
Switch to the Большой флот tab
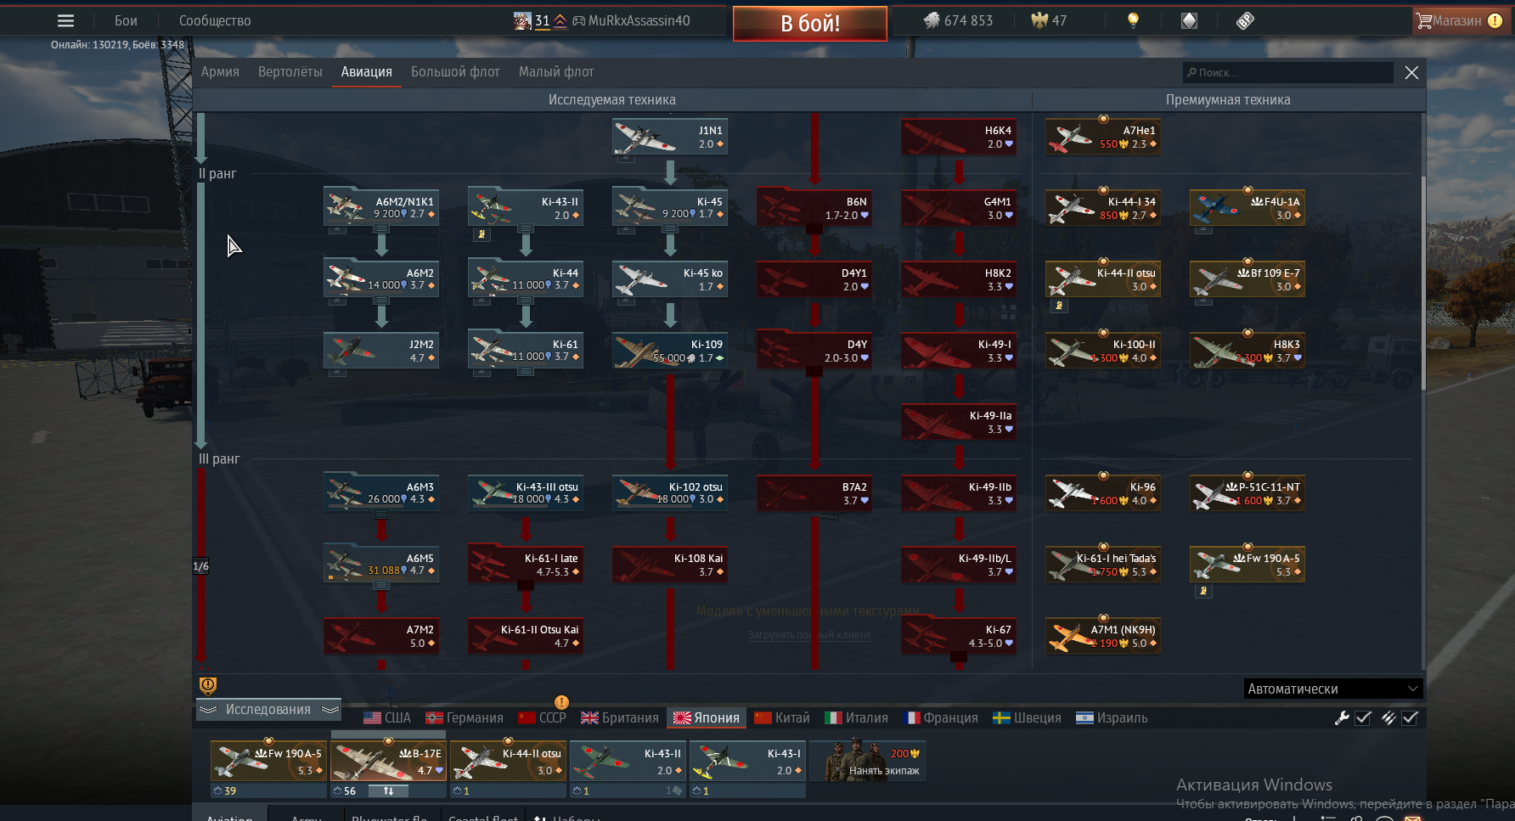pos(455,72)
